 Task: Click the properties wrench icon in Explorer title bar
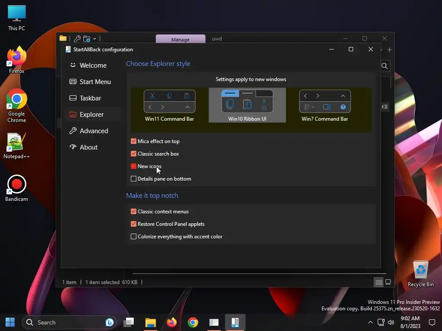tap(77, 38)
